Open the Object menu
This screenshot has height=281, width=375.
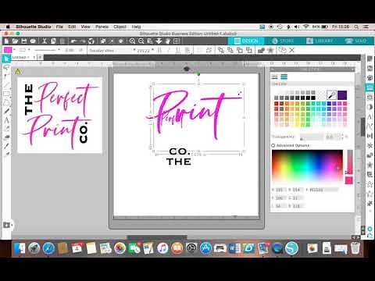tap(120, 27)
